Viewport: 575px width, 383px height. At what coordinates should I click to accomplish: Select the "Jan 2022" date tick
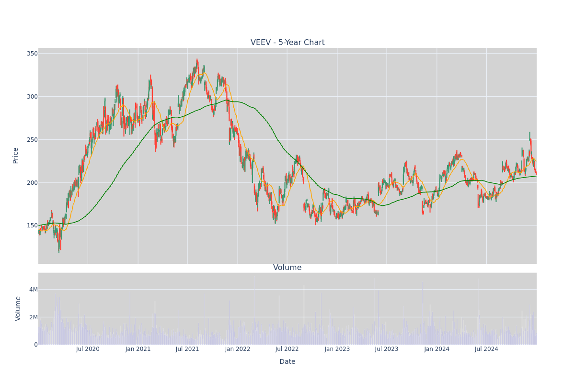[238, 349]
